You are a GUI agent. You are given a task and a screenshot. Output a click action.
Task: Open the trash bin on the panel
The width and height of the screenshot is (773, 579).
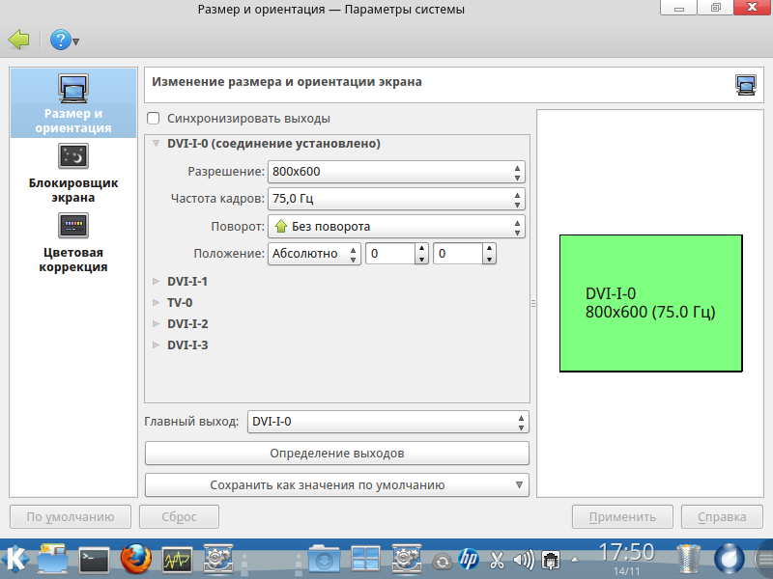[688, 561]
